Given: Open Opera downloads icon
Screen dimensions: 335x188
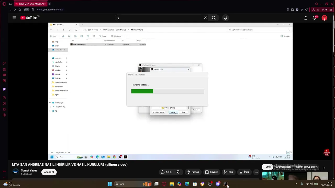Looking at the screenshot, I should tap(318, 10).
